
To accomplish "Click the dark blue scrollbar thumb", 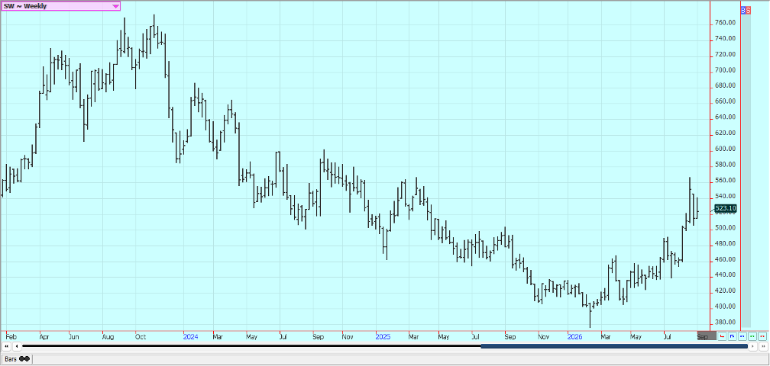I will (614, 346).
